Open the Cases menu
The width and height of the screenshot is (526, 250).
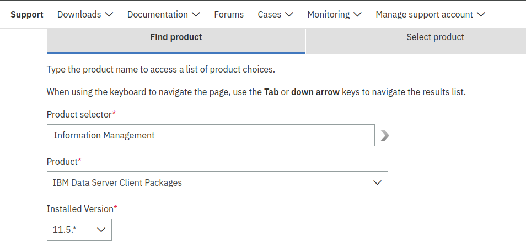[276, 15]
